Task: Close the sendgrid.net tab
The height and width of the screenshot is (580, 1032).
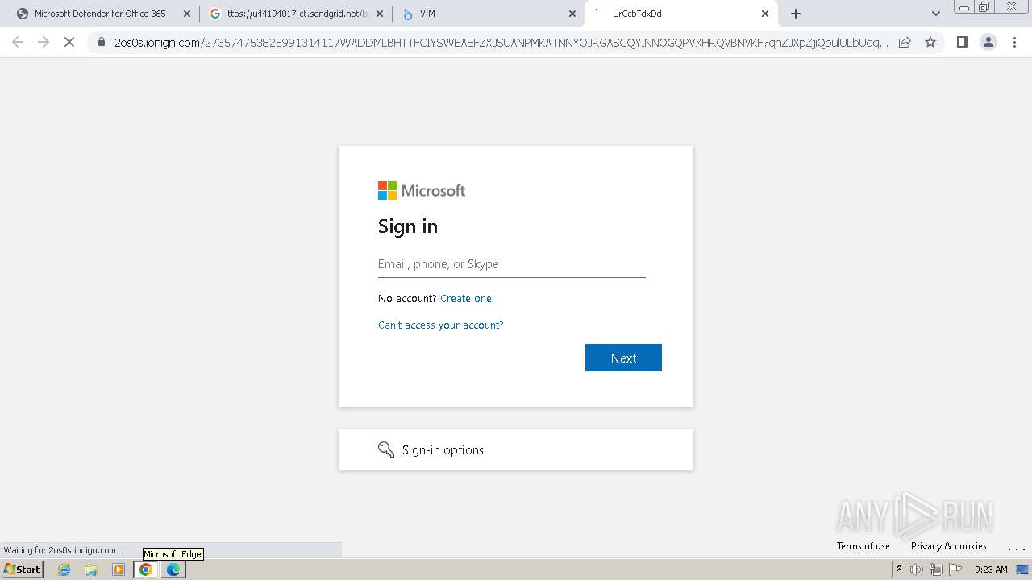Action: [x=380, y=14]
